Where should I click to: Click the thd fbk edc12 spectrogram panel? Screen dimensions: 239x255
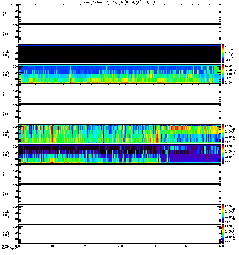pyautogui.click(x=120, y=134)
